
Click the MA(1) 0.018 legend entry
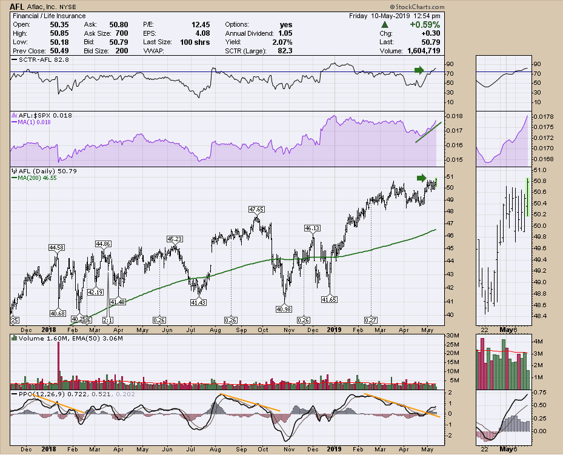[x=32, y=122]
